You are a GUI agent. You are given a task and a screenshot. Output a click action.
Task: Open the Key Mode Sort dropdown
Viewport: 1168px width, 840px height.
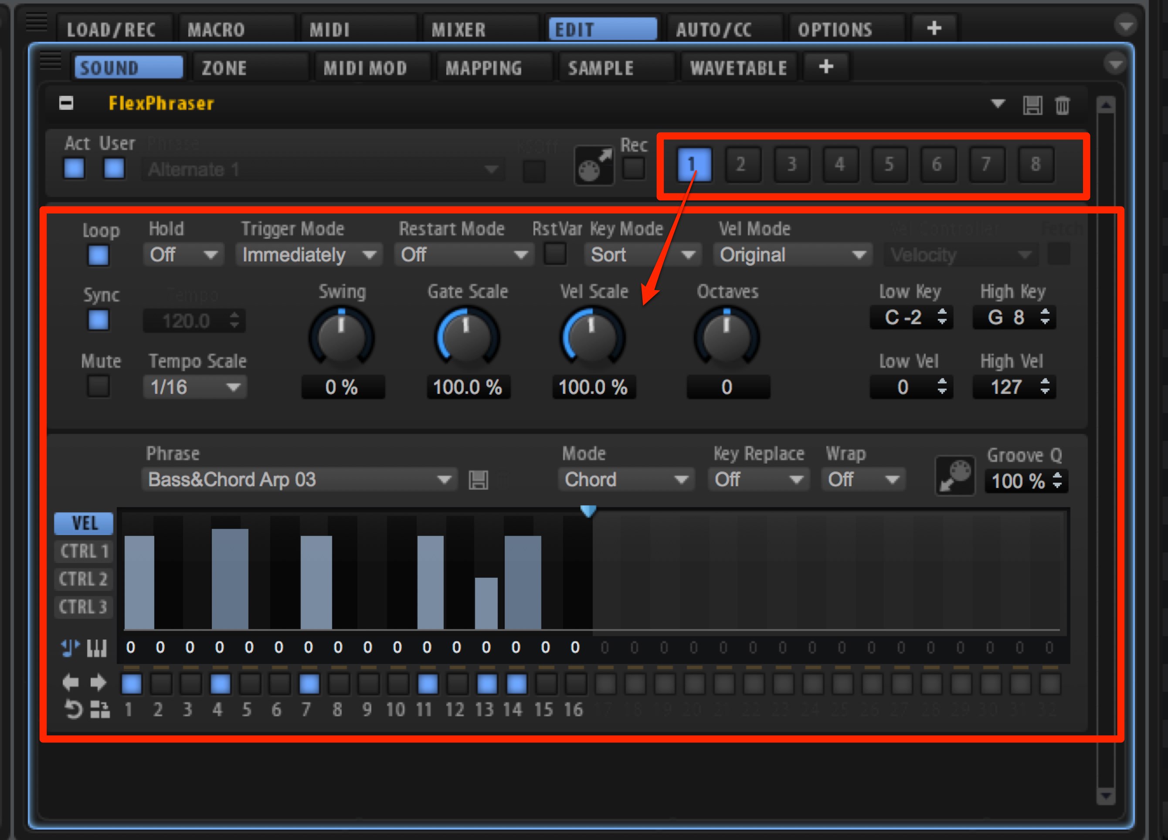click(643, 255)
